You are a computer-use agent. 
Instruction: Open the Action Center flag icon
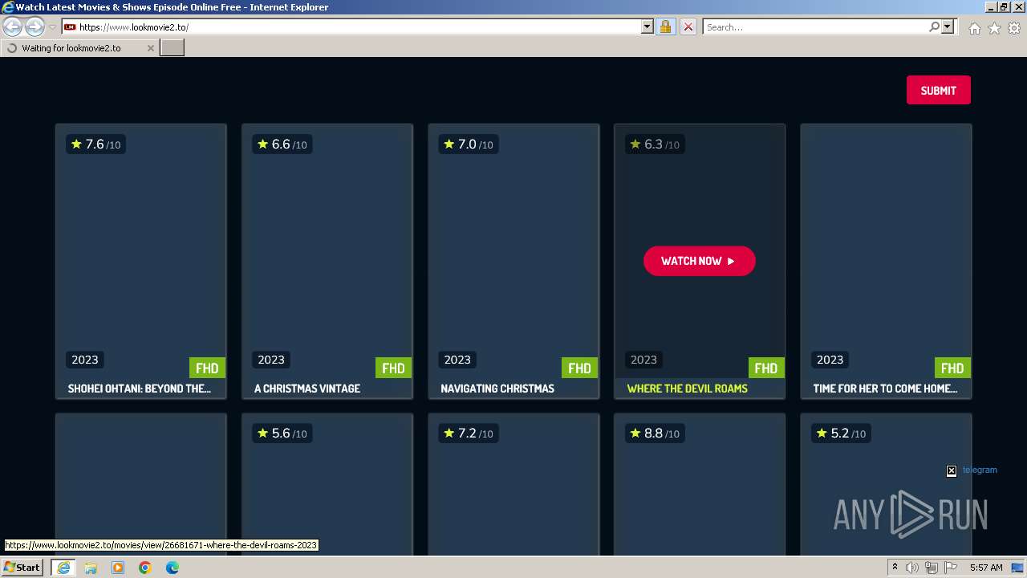click(951, 568)
